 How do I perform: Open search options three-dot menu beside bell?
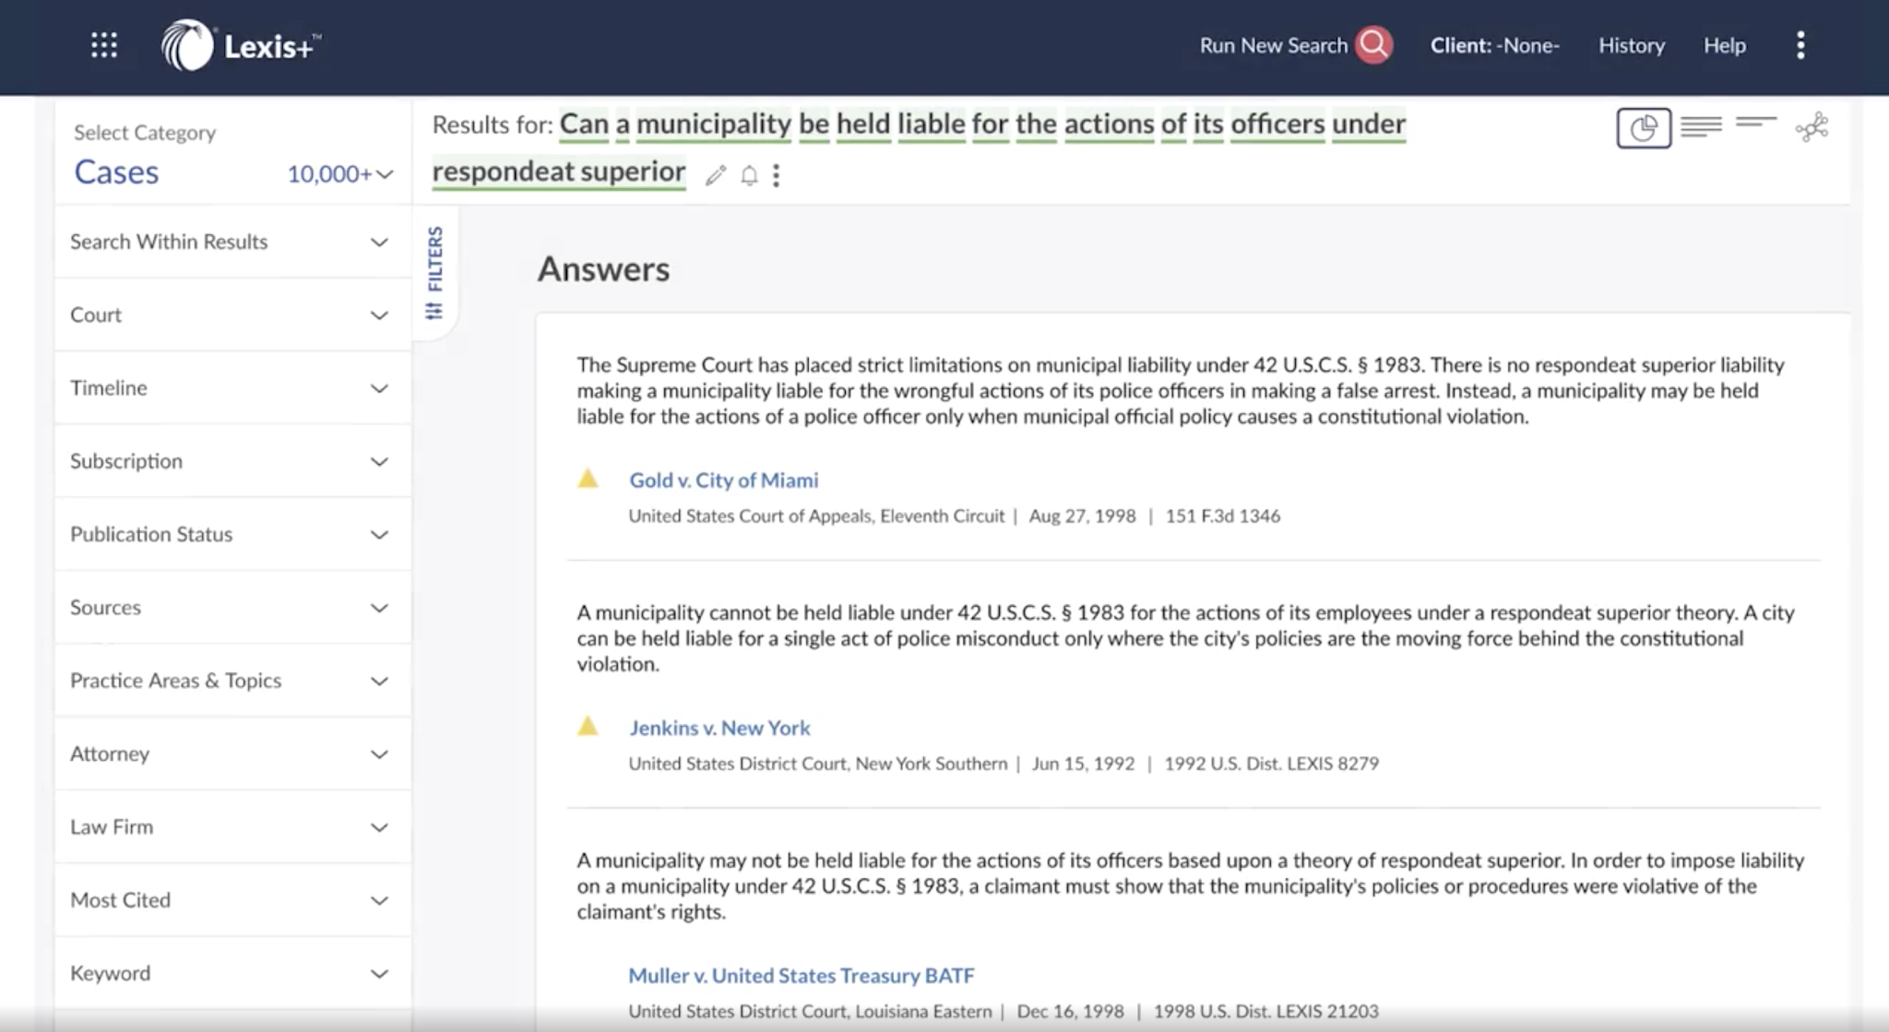[x=777, y=175]
